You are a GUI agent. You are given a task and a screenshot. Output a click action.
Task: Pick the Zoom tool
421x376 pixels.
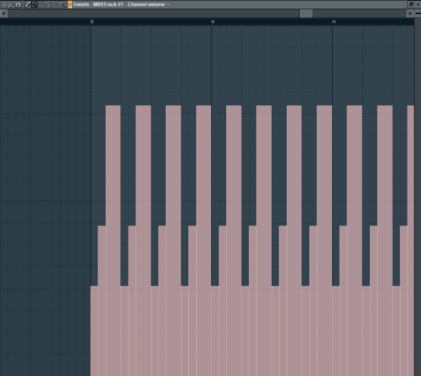tap(62, 4)
